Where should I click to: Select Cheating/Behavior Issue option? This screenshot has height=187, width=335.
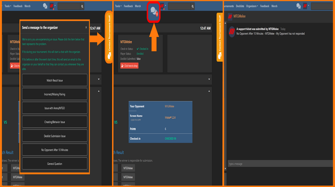(54, 122)
